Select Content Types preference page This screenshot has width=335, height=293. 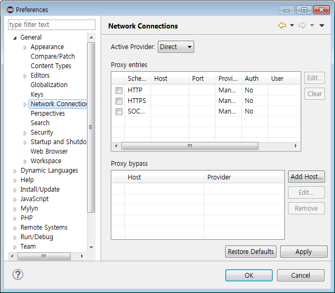[x=51, y=66]
